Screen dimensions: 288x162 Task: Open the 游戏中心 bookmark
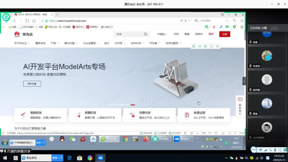click(x=78, y=27)
